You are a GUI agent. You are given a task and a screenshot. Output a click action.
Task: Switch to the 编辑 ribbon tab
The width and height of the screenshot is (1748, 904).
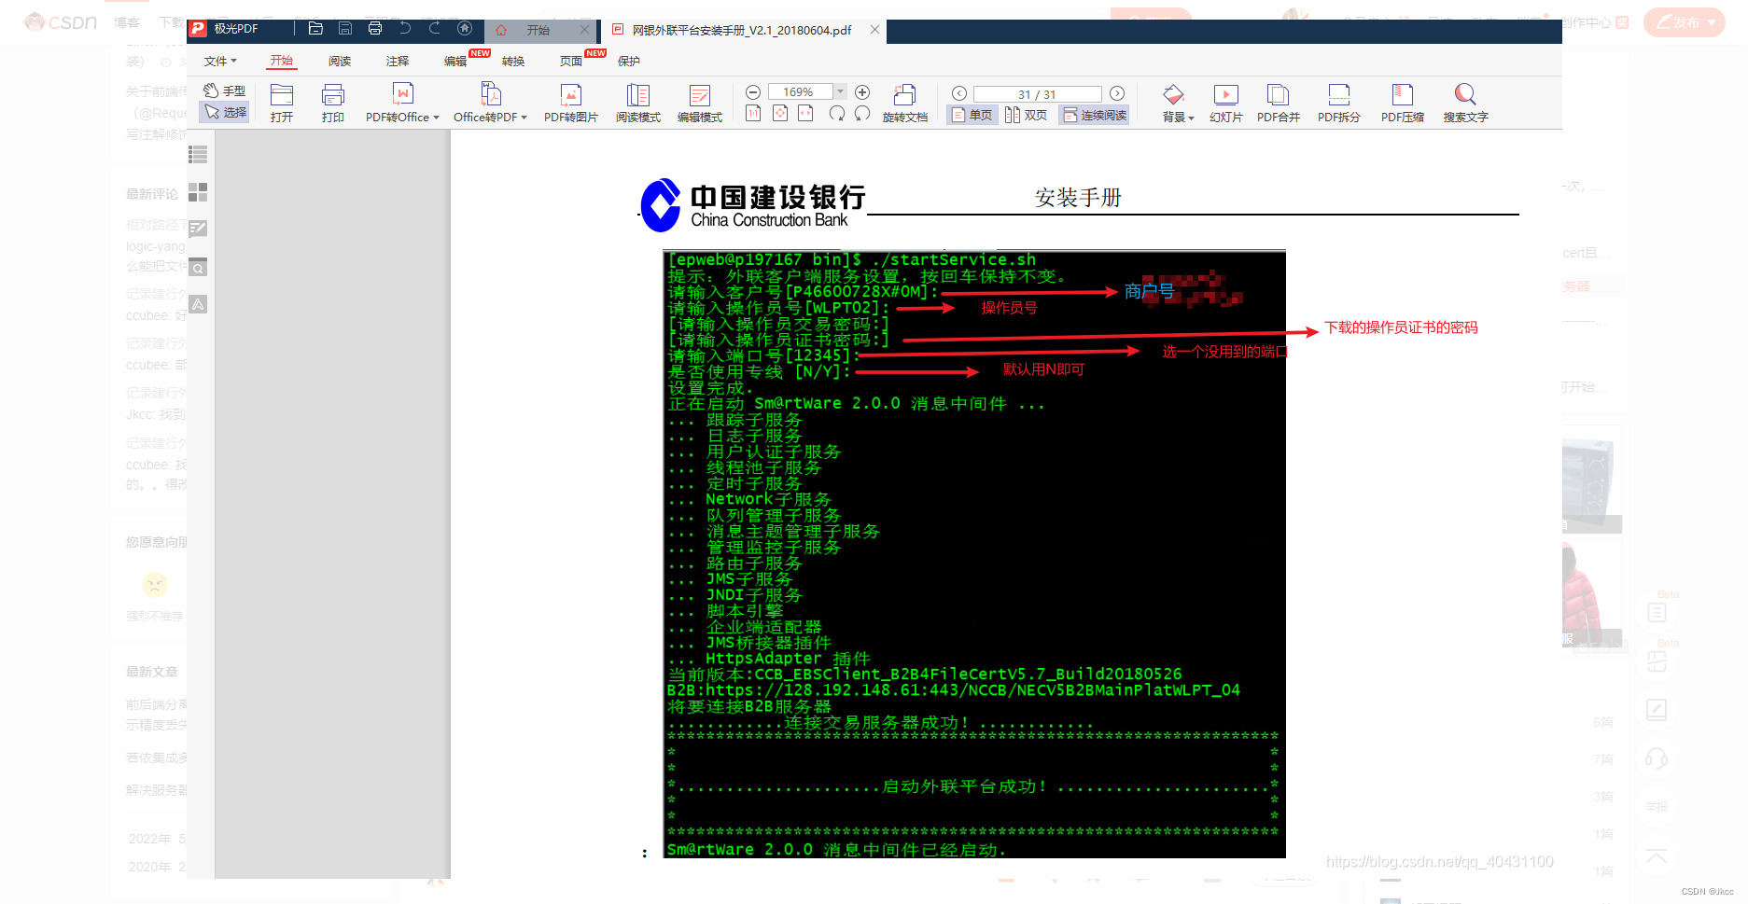455,62
